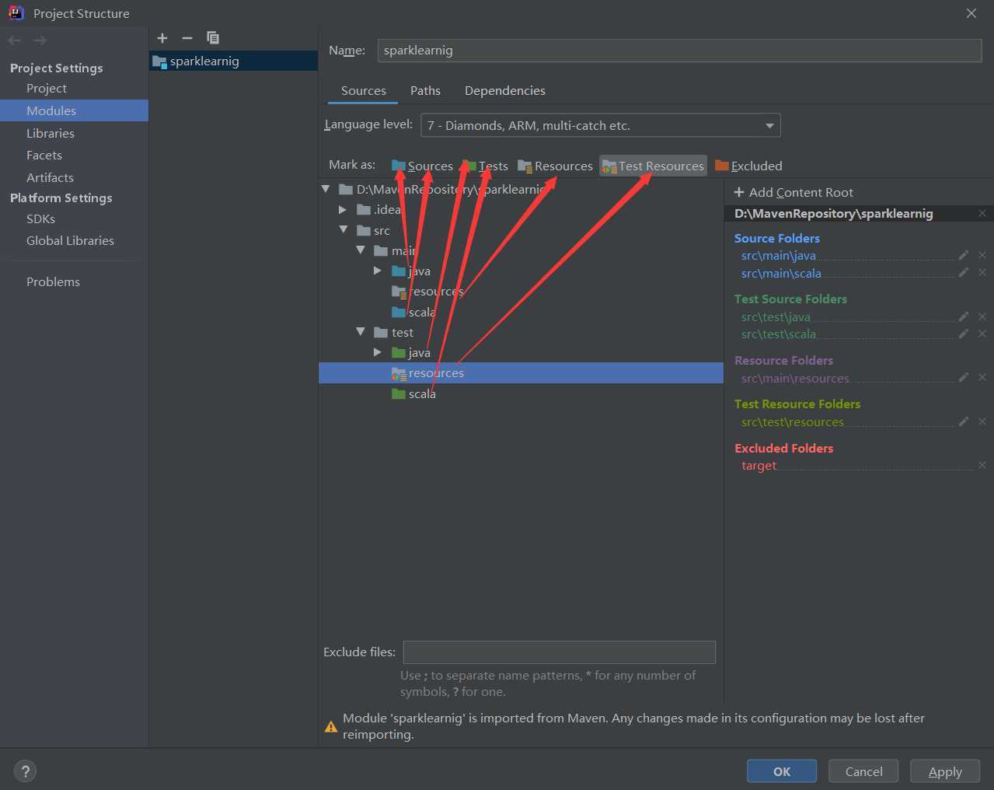Open Facets settings
The width and height of the screenshot is (994, 790).
pos(44,155)
